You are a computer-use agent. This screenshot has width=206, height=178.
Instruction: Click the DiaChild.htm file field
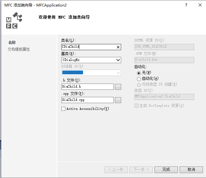(164, 60)
